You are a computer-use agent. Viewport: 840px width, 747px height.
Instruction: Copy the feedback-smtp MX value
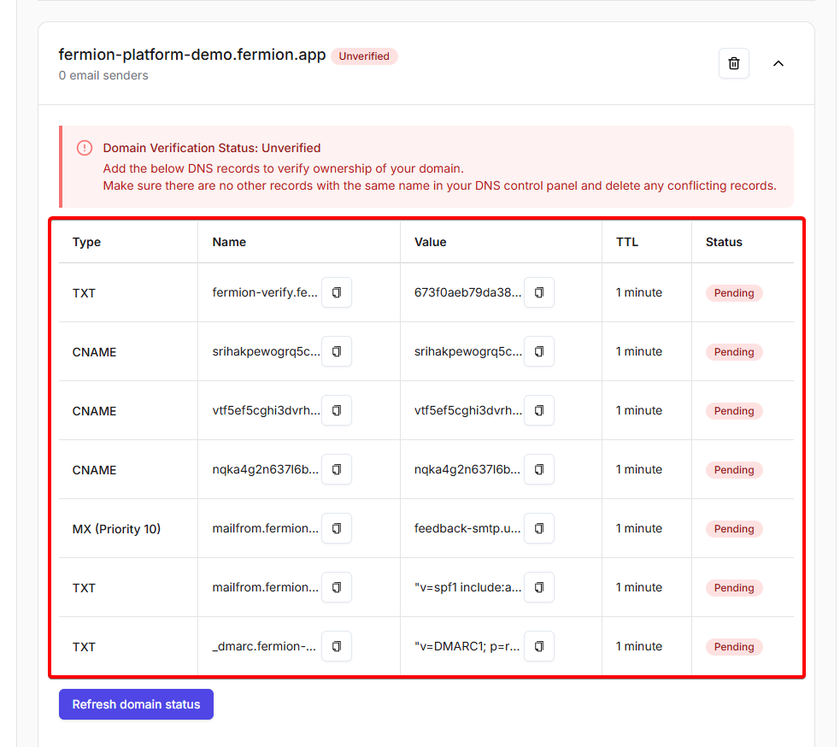pyautogui.click(x=538, y=528)
